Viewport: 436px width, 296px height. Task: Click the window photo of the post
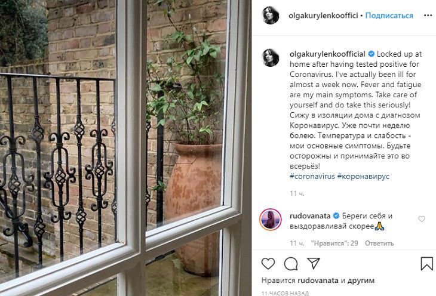(125, 148)
